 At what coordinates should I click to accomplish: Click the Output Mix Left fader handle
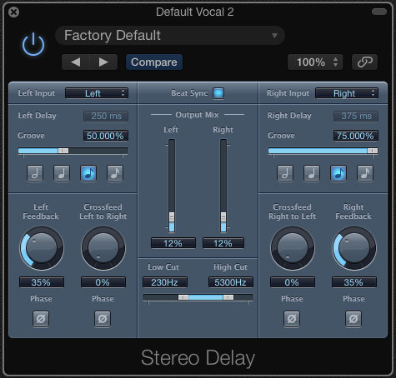[x=172, y=216]
